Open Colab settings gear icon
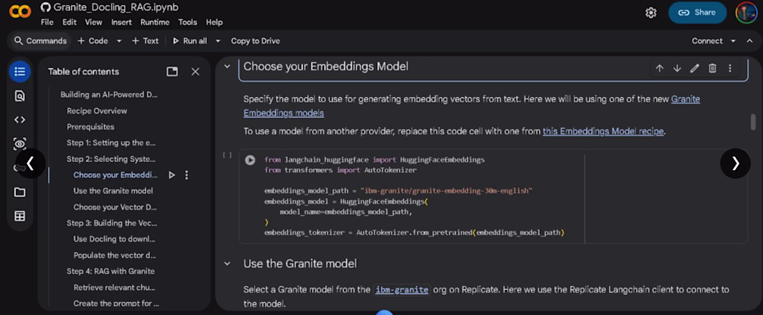763x315 pixels. click(x=651, y=12)
